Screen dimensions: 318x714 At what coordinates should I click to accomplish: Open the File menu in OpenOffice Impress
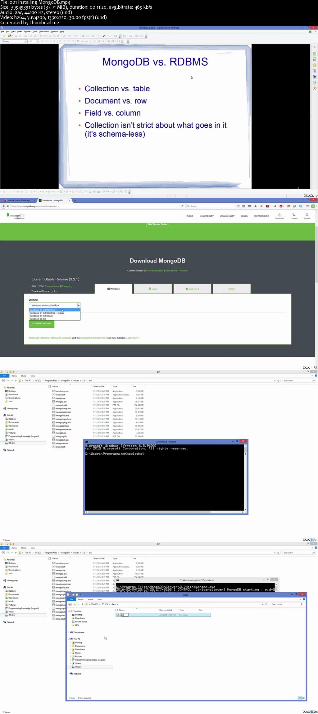2,32
